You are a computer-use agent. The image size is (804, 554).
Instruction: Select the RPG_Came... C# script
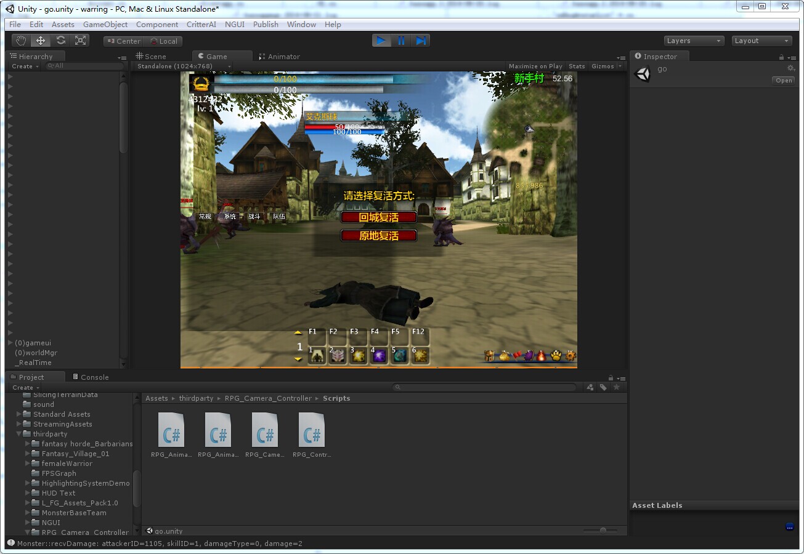pyautogui.click(x=265, y=435)
